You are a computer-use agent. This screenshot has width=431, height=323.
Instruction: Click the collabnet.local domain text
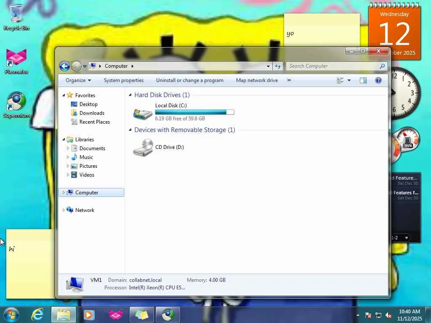point(145,280)
